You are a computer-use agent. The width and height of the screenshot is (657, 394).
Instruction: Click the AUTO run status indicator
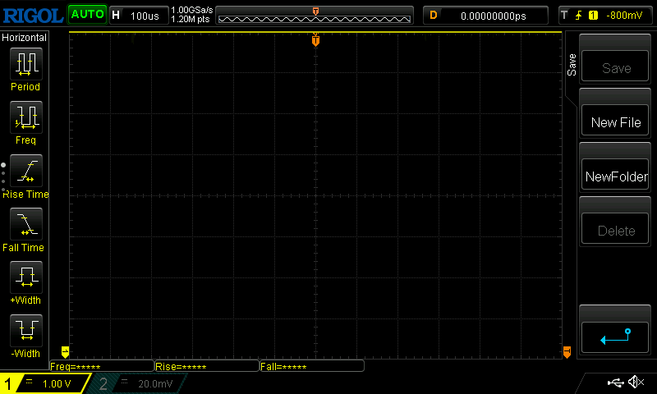pos(87,15)
